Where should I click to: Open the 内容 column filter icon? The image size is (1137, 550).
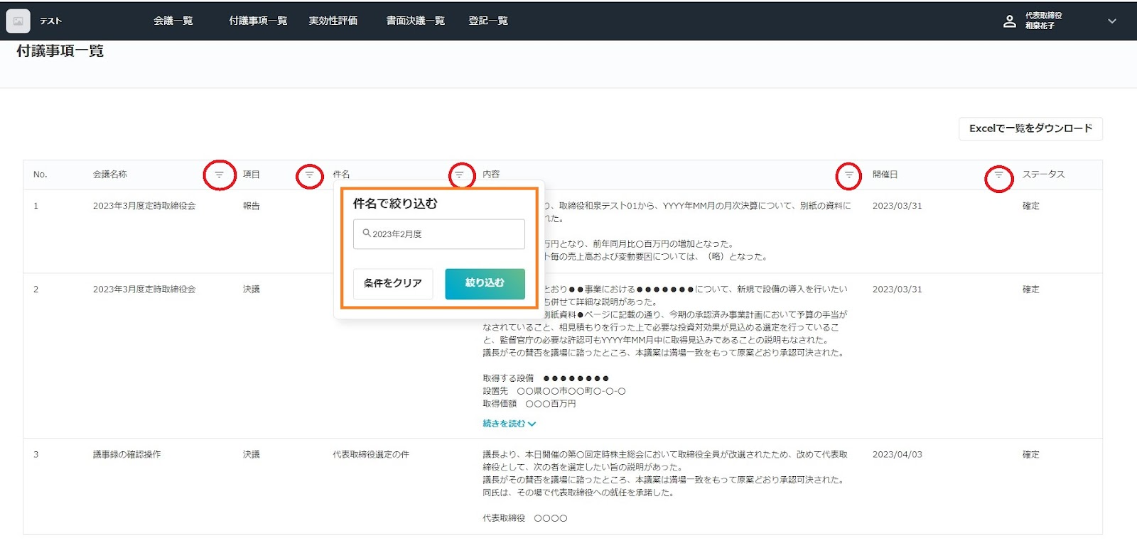pyautogui.click(x=848, y=175)
